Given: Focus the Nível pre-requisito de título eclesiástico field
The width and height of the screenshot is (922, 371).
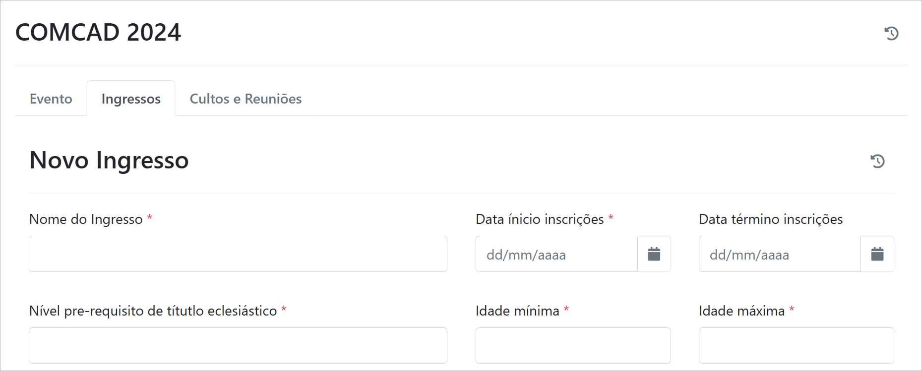Looking at the screenshot, I should coord(238,345).
